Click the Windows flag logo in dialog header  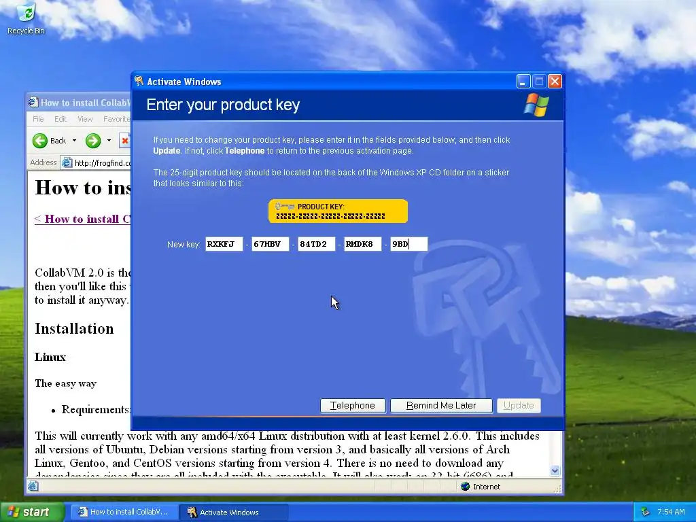point(537,105)
